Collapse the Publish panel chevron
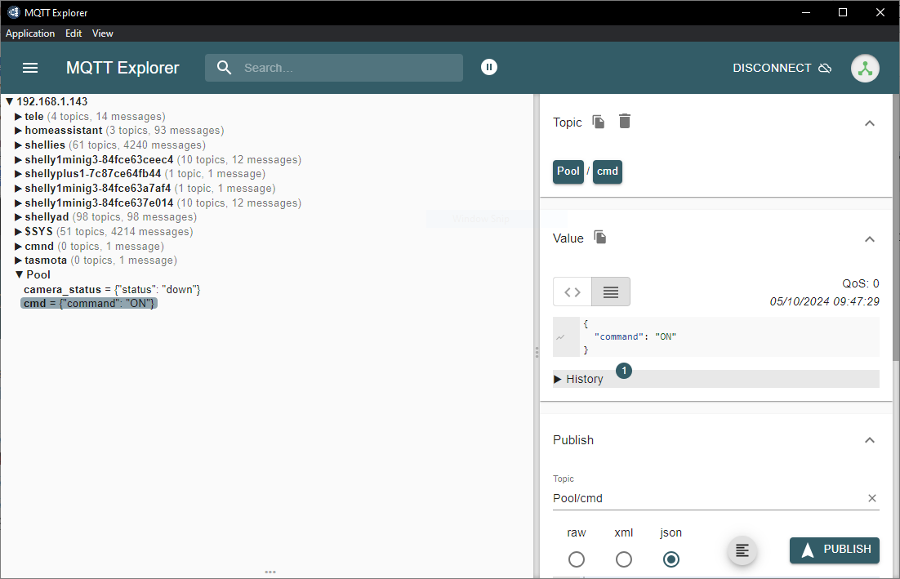The image size is (900, 579). [870, 440]
